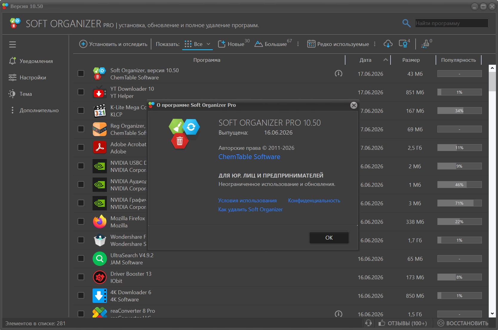
Task: Click the trace clock icon in reaConverter row
Action: click(339, 314)
